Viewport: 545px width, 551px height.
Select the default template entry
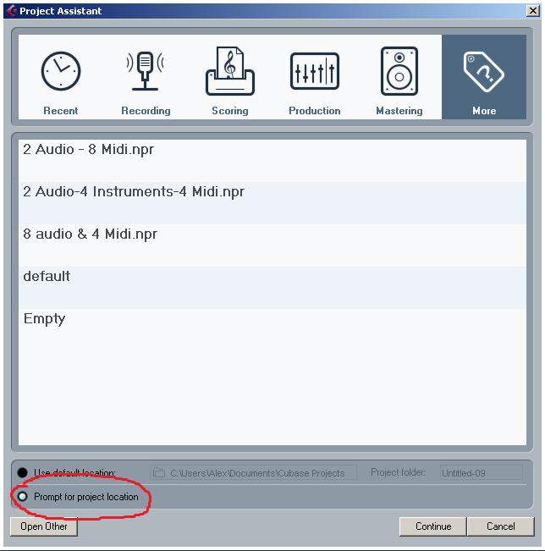[x=272, y=288]
